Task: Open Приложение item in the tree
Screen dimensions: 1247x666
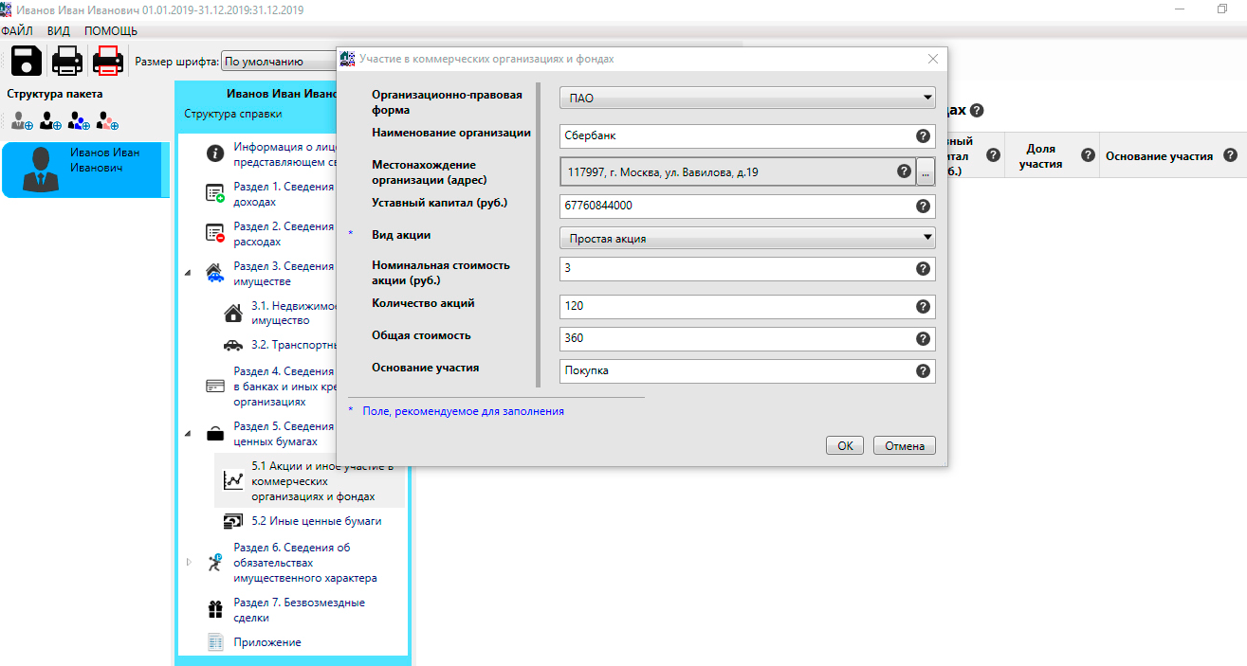Action: pos(267,642)
